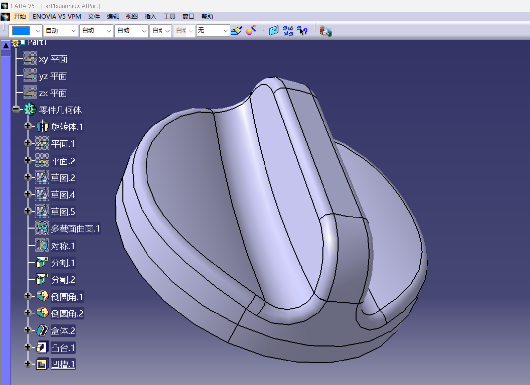This screenshot has height=385, width=530.
Task: Open the first 自动 transparency dropdown
Action: click(x=60, y=31)
